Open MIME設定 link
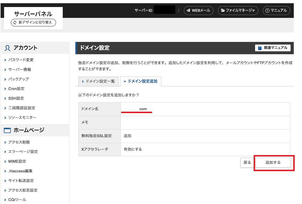Viewport: 302px width, 204px height. click(17, 161)
